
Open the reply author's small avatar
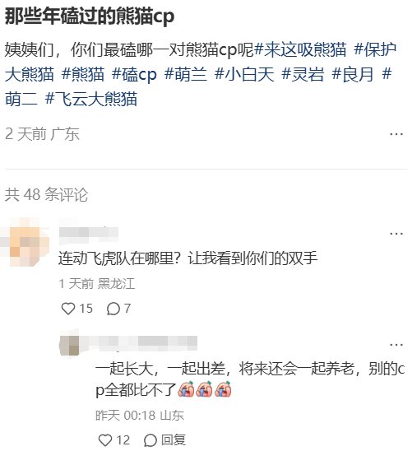click(70, 344)
